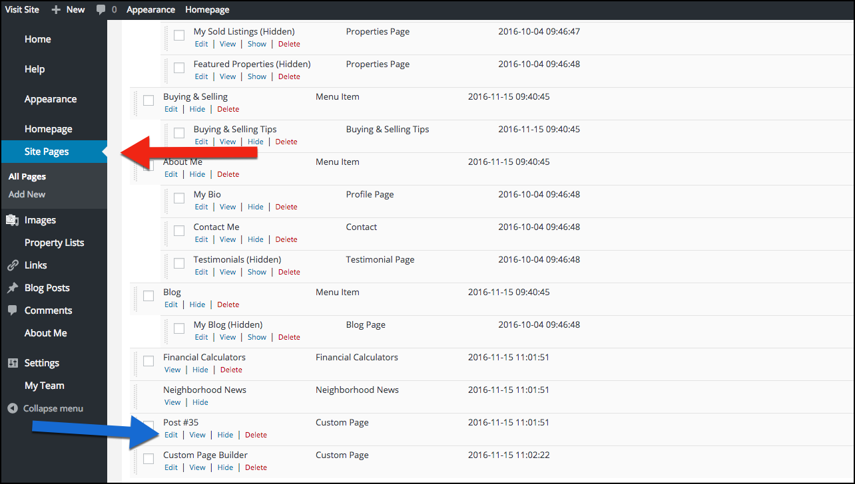Check the Custom Page Builder checkbox

(148, 459)
